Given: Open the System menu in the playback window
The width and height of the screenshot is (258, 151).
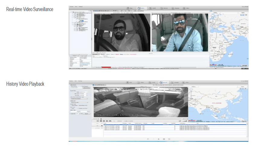Looking at the screenshot, I should [71, 81].
